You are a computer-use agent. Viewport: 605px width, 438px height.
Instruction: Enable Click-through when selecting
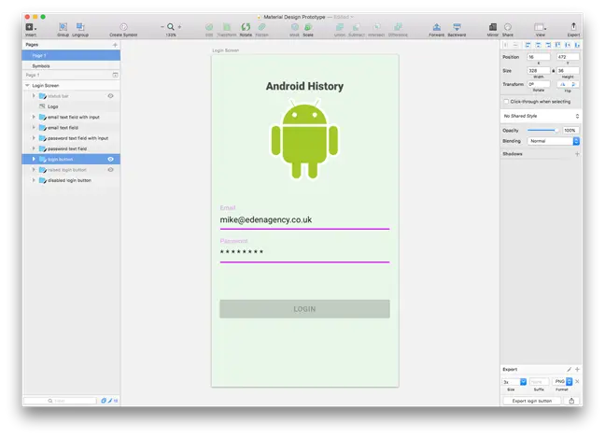(x=506, y=102)
